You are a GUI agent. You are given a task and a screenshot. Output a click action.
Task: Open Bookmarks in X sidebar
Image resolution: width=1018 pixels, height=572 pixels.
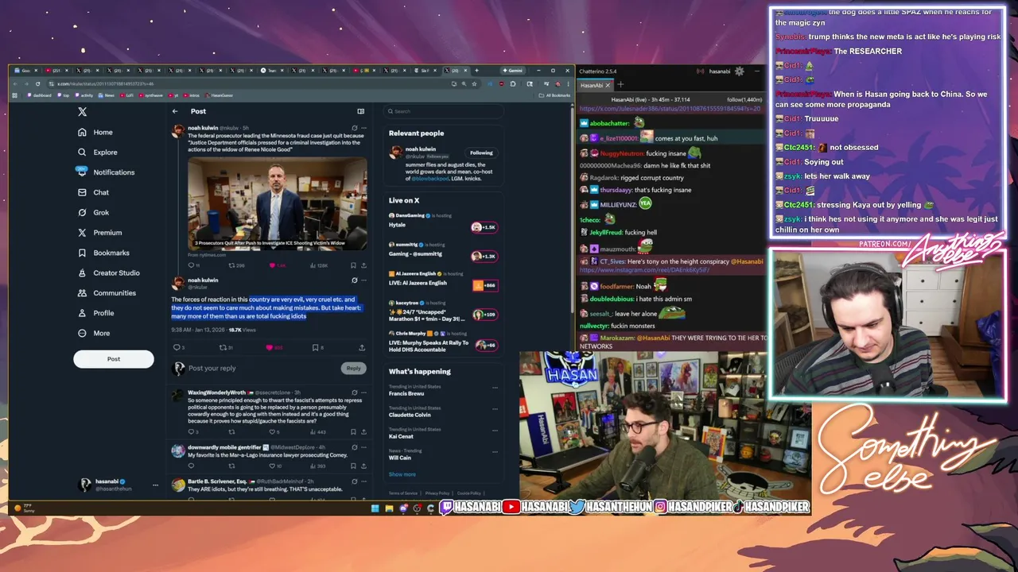point(103,253)
